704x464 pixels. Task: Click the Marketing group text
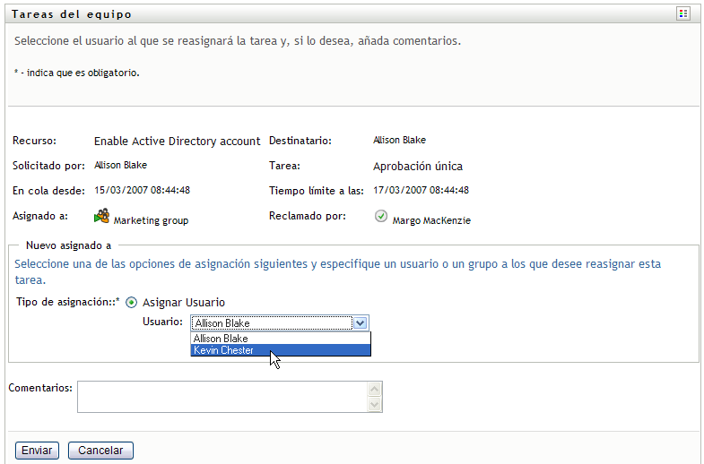151,220
